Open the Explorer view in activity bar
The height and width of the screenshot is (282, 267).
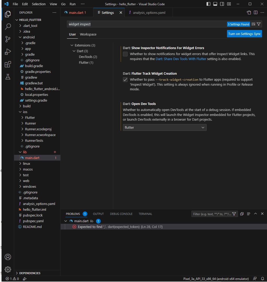click(8, 14)
